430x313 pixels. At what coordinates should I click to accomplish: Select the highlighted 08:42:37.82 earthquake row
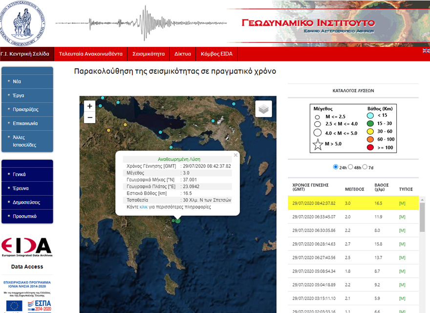pyautogui.click(x=353, y=203)
